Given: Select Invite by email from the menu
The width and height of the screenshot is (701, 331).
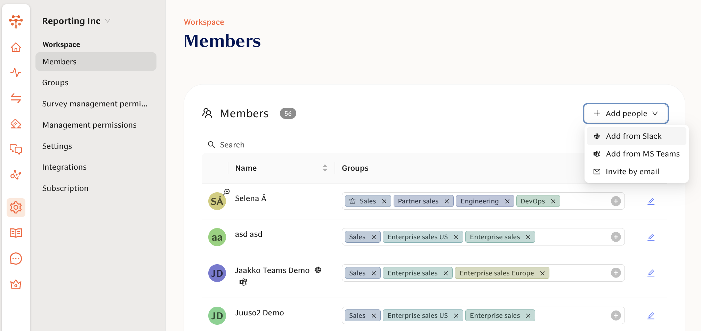Looking at the screenshot, I should (632, 171).
